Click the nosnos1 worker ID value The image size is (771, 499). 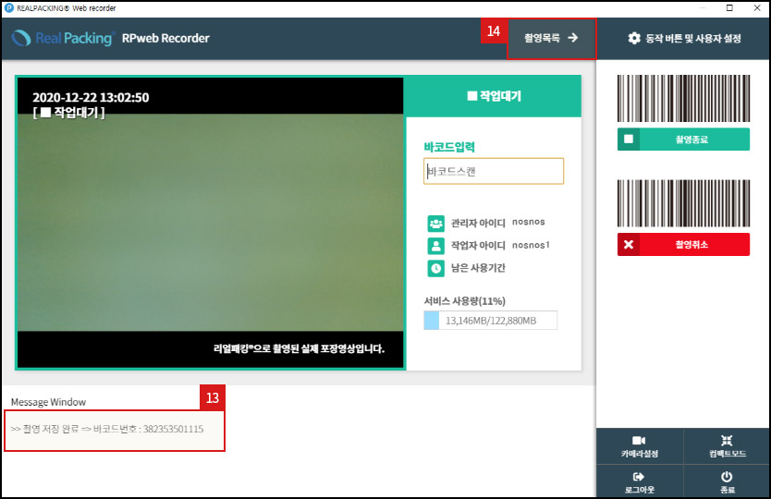click(531, 245)
